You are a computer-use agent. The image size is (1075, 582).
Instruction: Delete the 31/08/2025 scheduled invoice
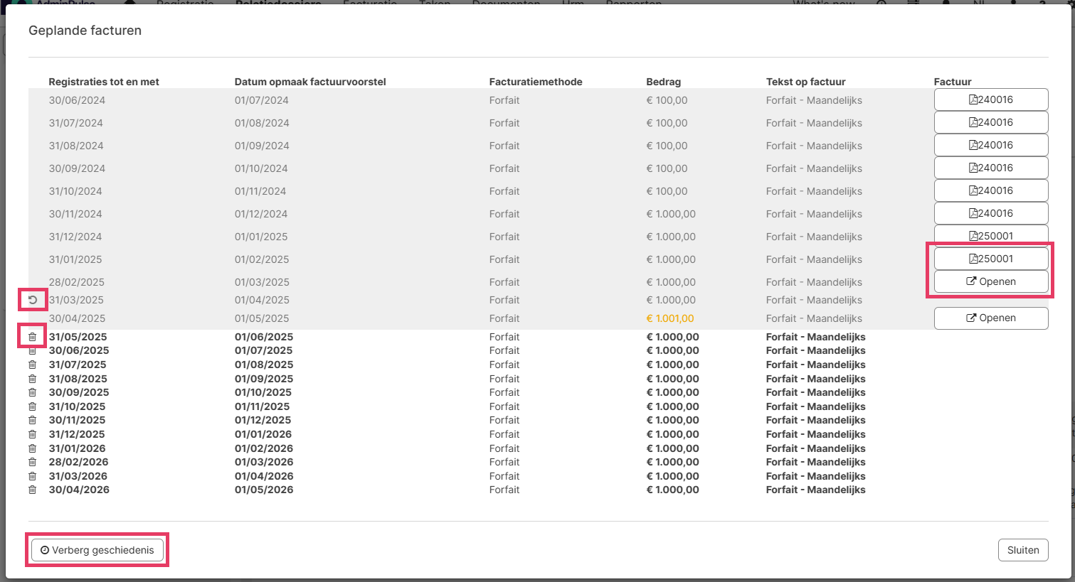coord(32,379)
